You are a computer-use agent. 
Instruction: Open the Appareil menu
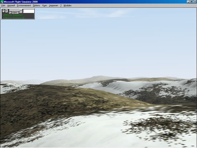(11, 5)
